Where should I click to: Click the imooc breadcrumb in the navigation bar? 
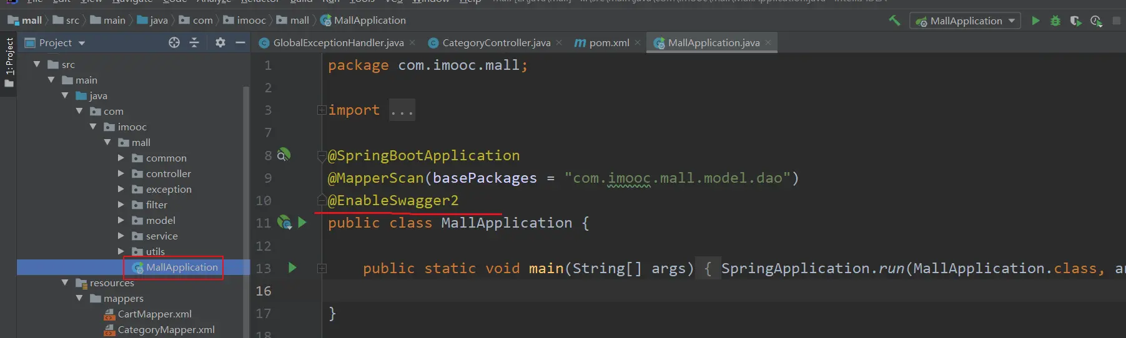click(x=251, y=21)
